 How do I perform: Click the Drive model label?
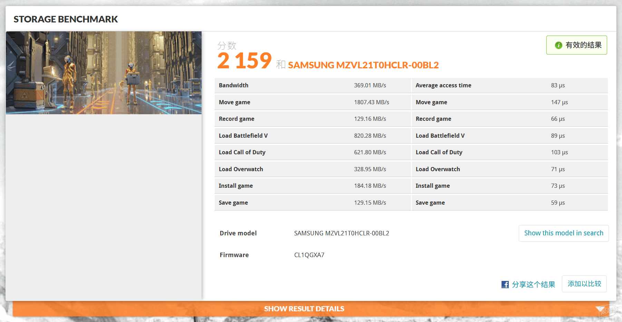pyautogui.click(x=238, y=233)
